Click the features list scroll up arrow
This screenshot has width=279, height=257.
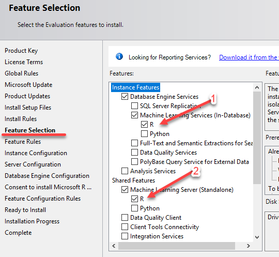point(257,87)
